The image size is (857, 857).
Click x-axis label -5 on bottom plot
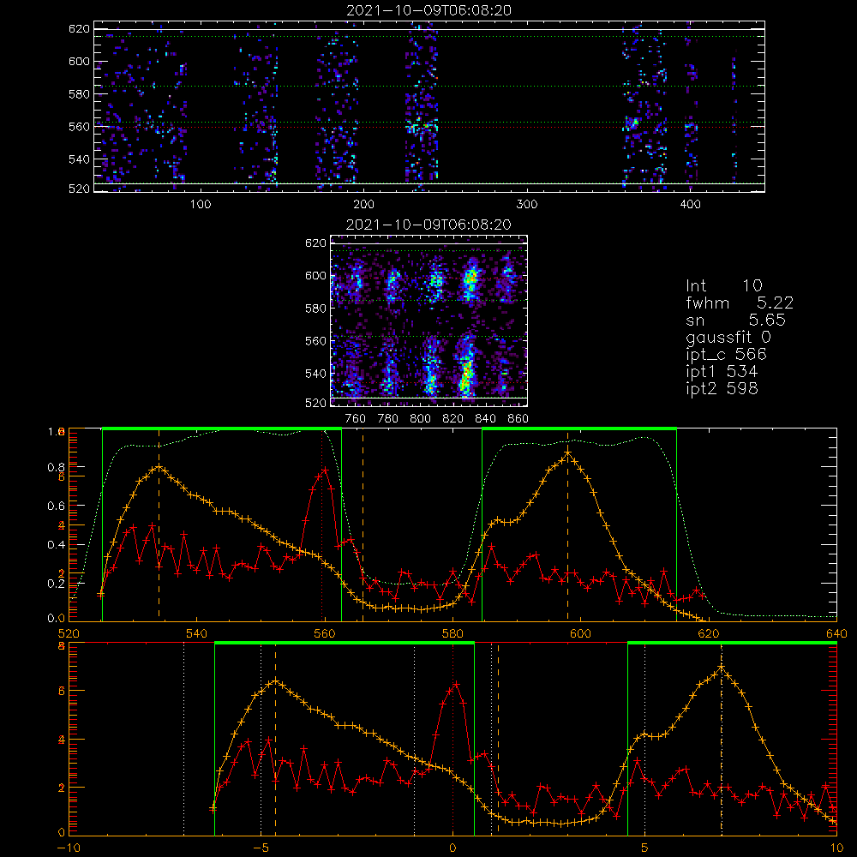[x=261, y=848]
